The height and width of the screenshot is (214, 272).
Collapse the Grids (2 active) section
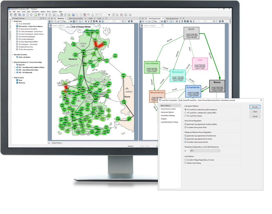(x=13, y=78)
